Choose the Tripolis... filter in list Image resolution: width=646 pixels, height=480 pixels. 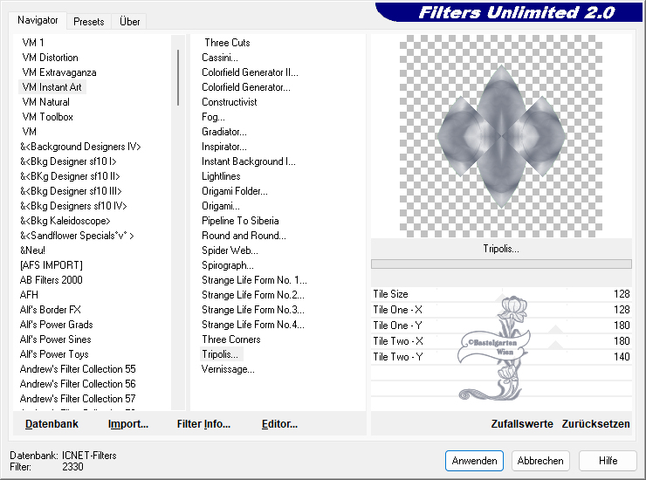[x=220, y=354]
